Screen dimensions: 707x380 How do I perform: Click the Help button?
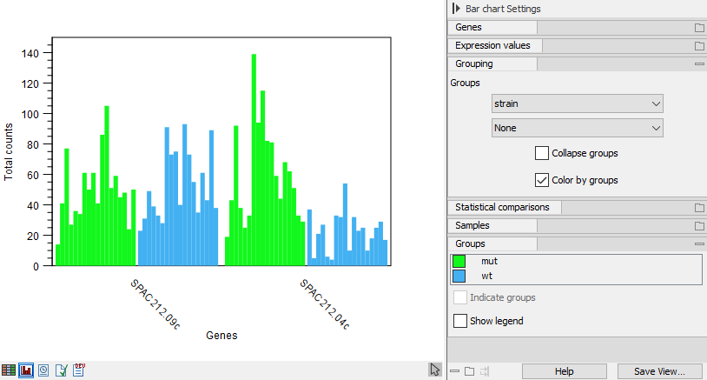click(x=565, y=371)
